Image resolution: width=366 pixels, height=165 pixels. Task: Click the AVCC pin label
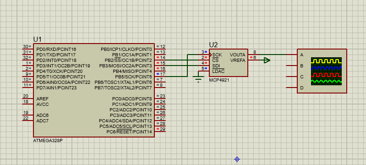tap(43, 104)
